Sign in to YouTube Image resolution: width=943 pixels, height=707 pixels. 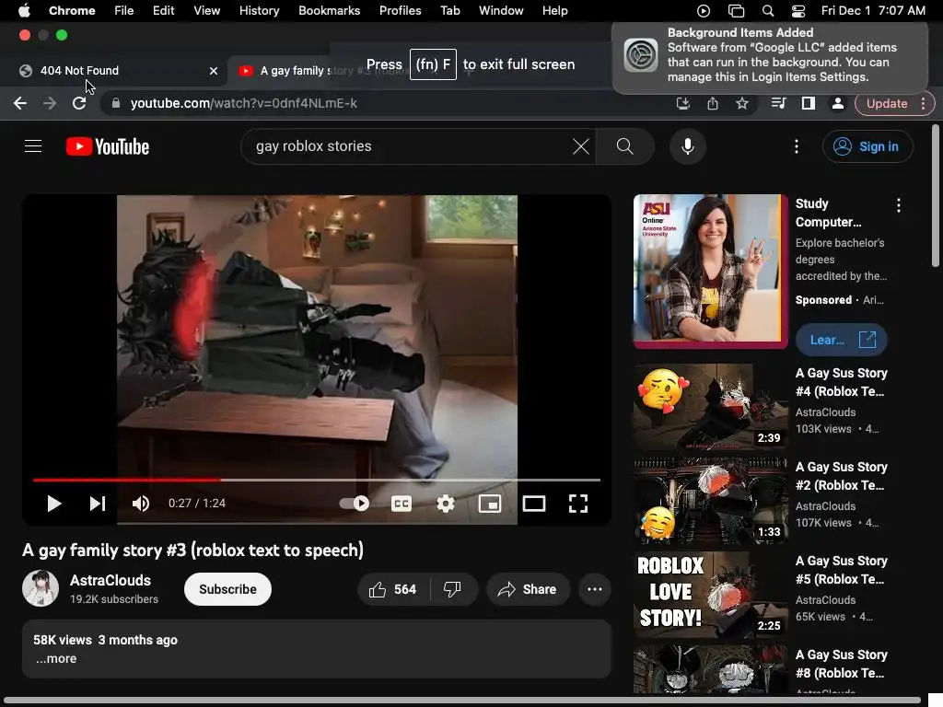(x=867, y=146)
